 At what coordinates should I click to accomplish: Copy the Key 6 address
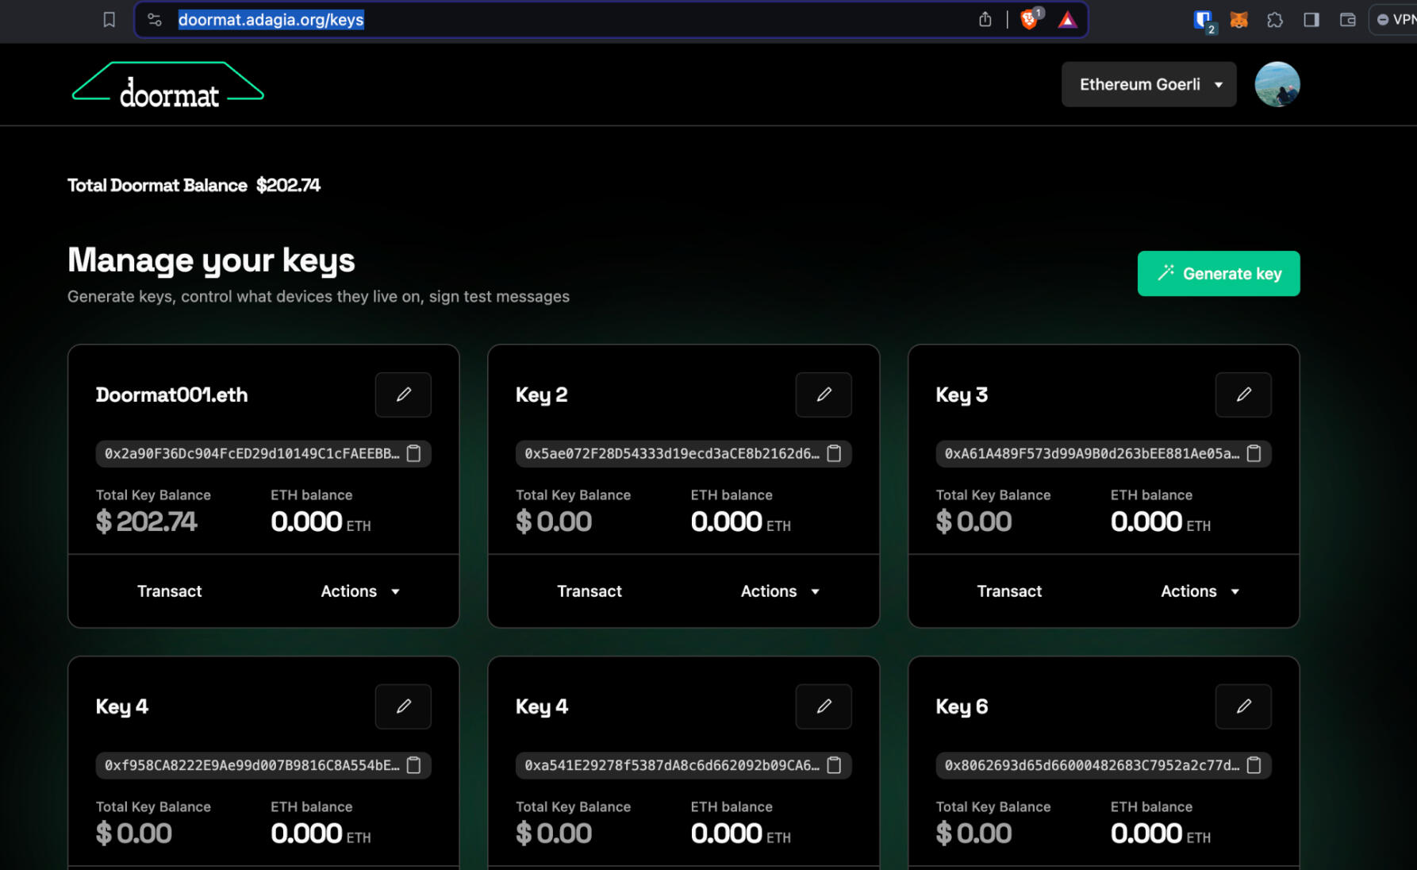[1254, 765]
